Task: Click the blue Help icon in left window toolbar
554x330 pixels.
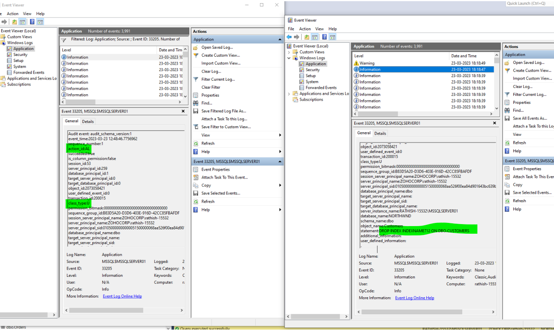Action: tap(32, 22)
